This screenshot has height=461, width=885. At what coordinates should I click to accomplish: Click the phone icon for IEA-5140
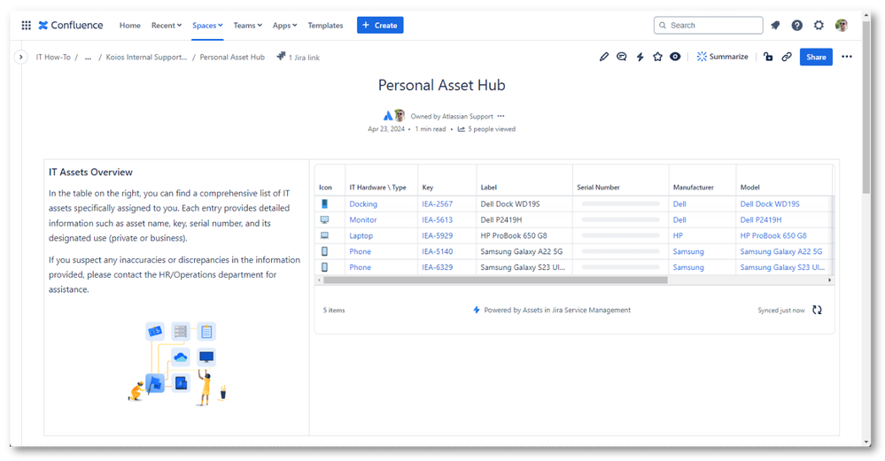pyautogui.click(x=324, y=251)
